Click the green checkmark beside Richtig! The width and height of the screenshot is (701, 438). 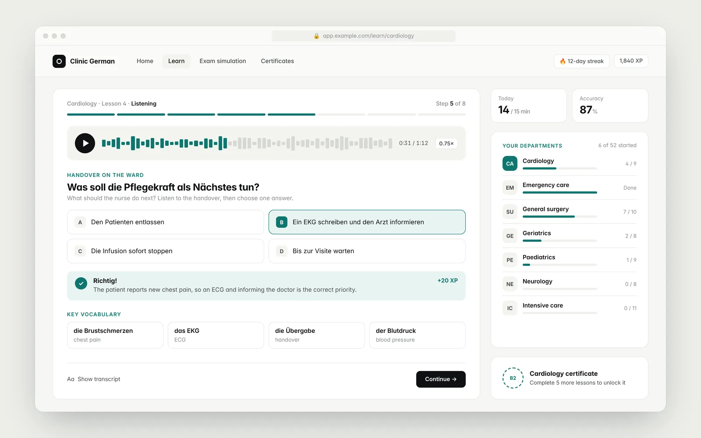pos(81,283)
